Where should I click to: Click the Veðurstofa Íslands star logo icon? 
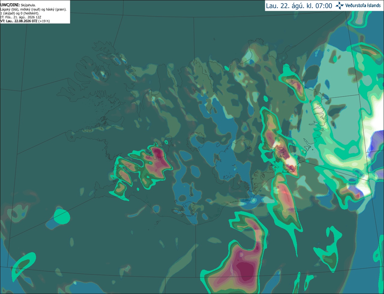[x=340, y=5]
